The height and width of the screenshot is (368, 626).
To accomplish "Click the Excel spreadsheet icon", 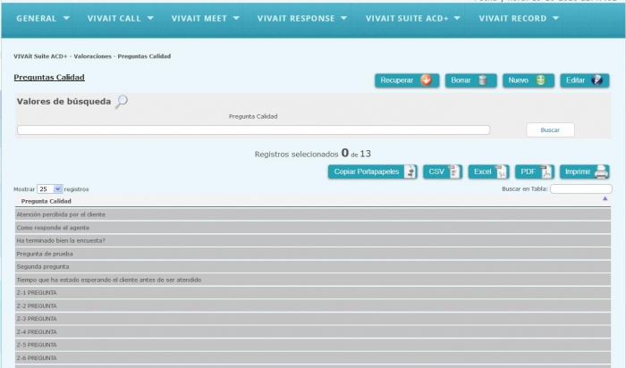I will click(502, 171).
